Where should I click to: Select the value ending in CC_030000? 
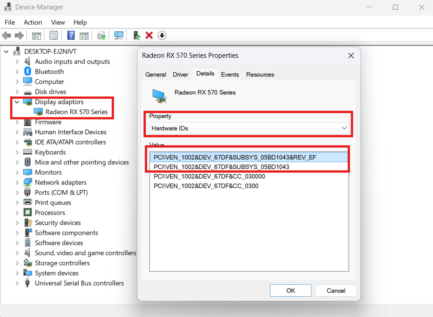tap(249, 176)
